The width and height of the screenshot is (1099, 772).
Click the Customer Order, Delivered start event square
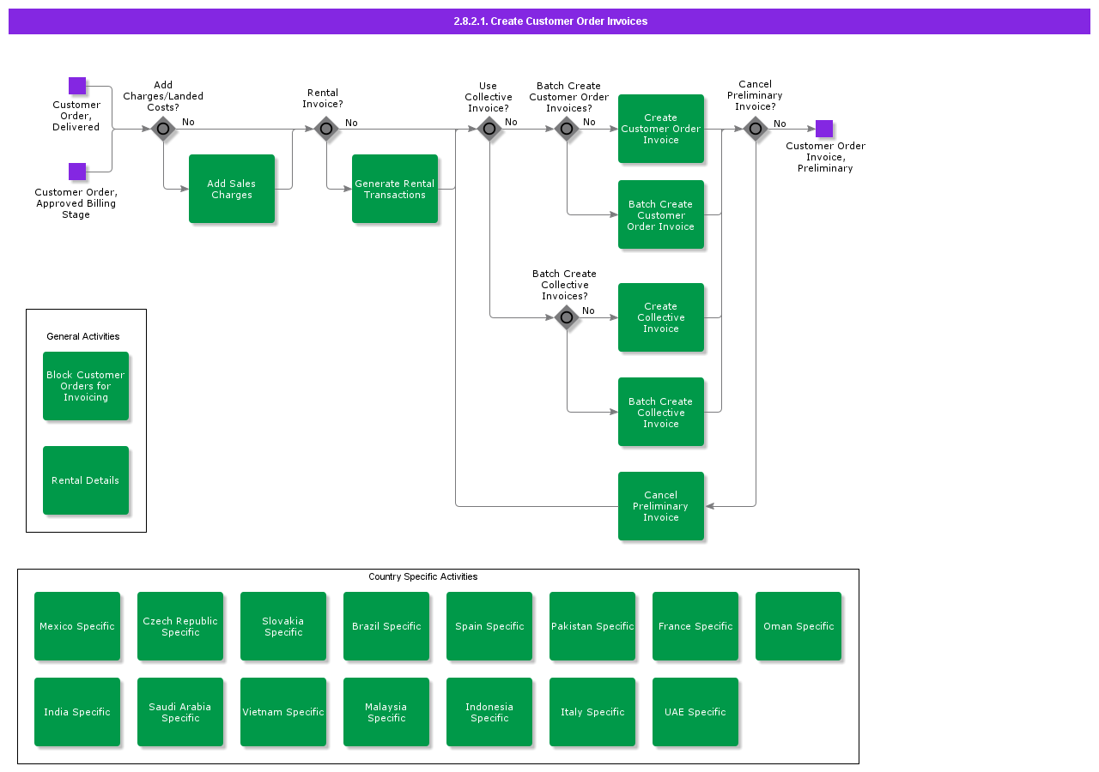click(77, 86)
